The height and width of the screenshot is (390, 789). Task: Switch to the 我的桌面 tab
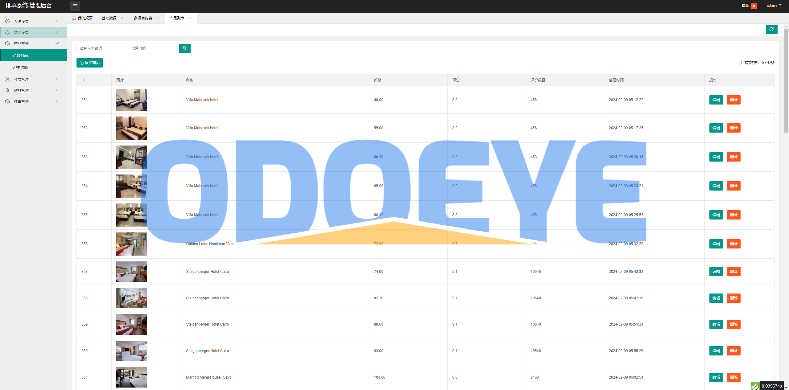(x=82, y=18)
